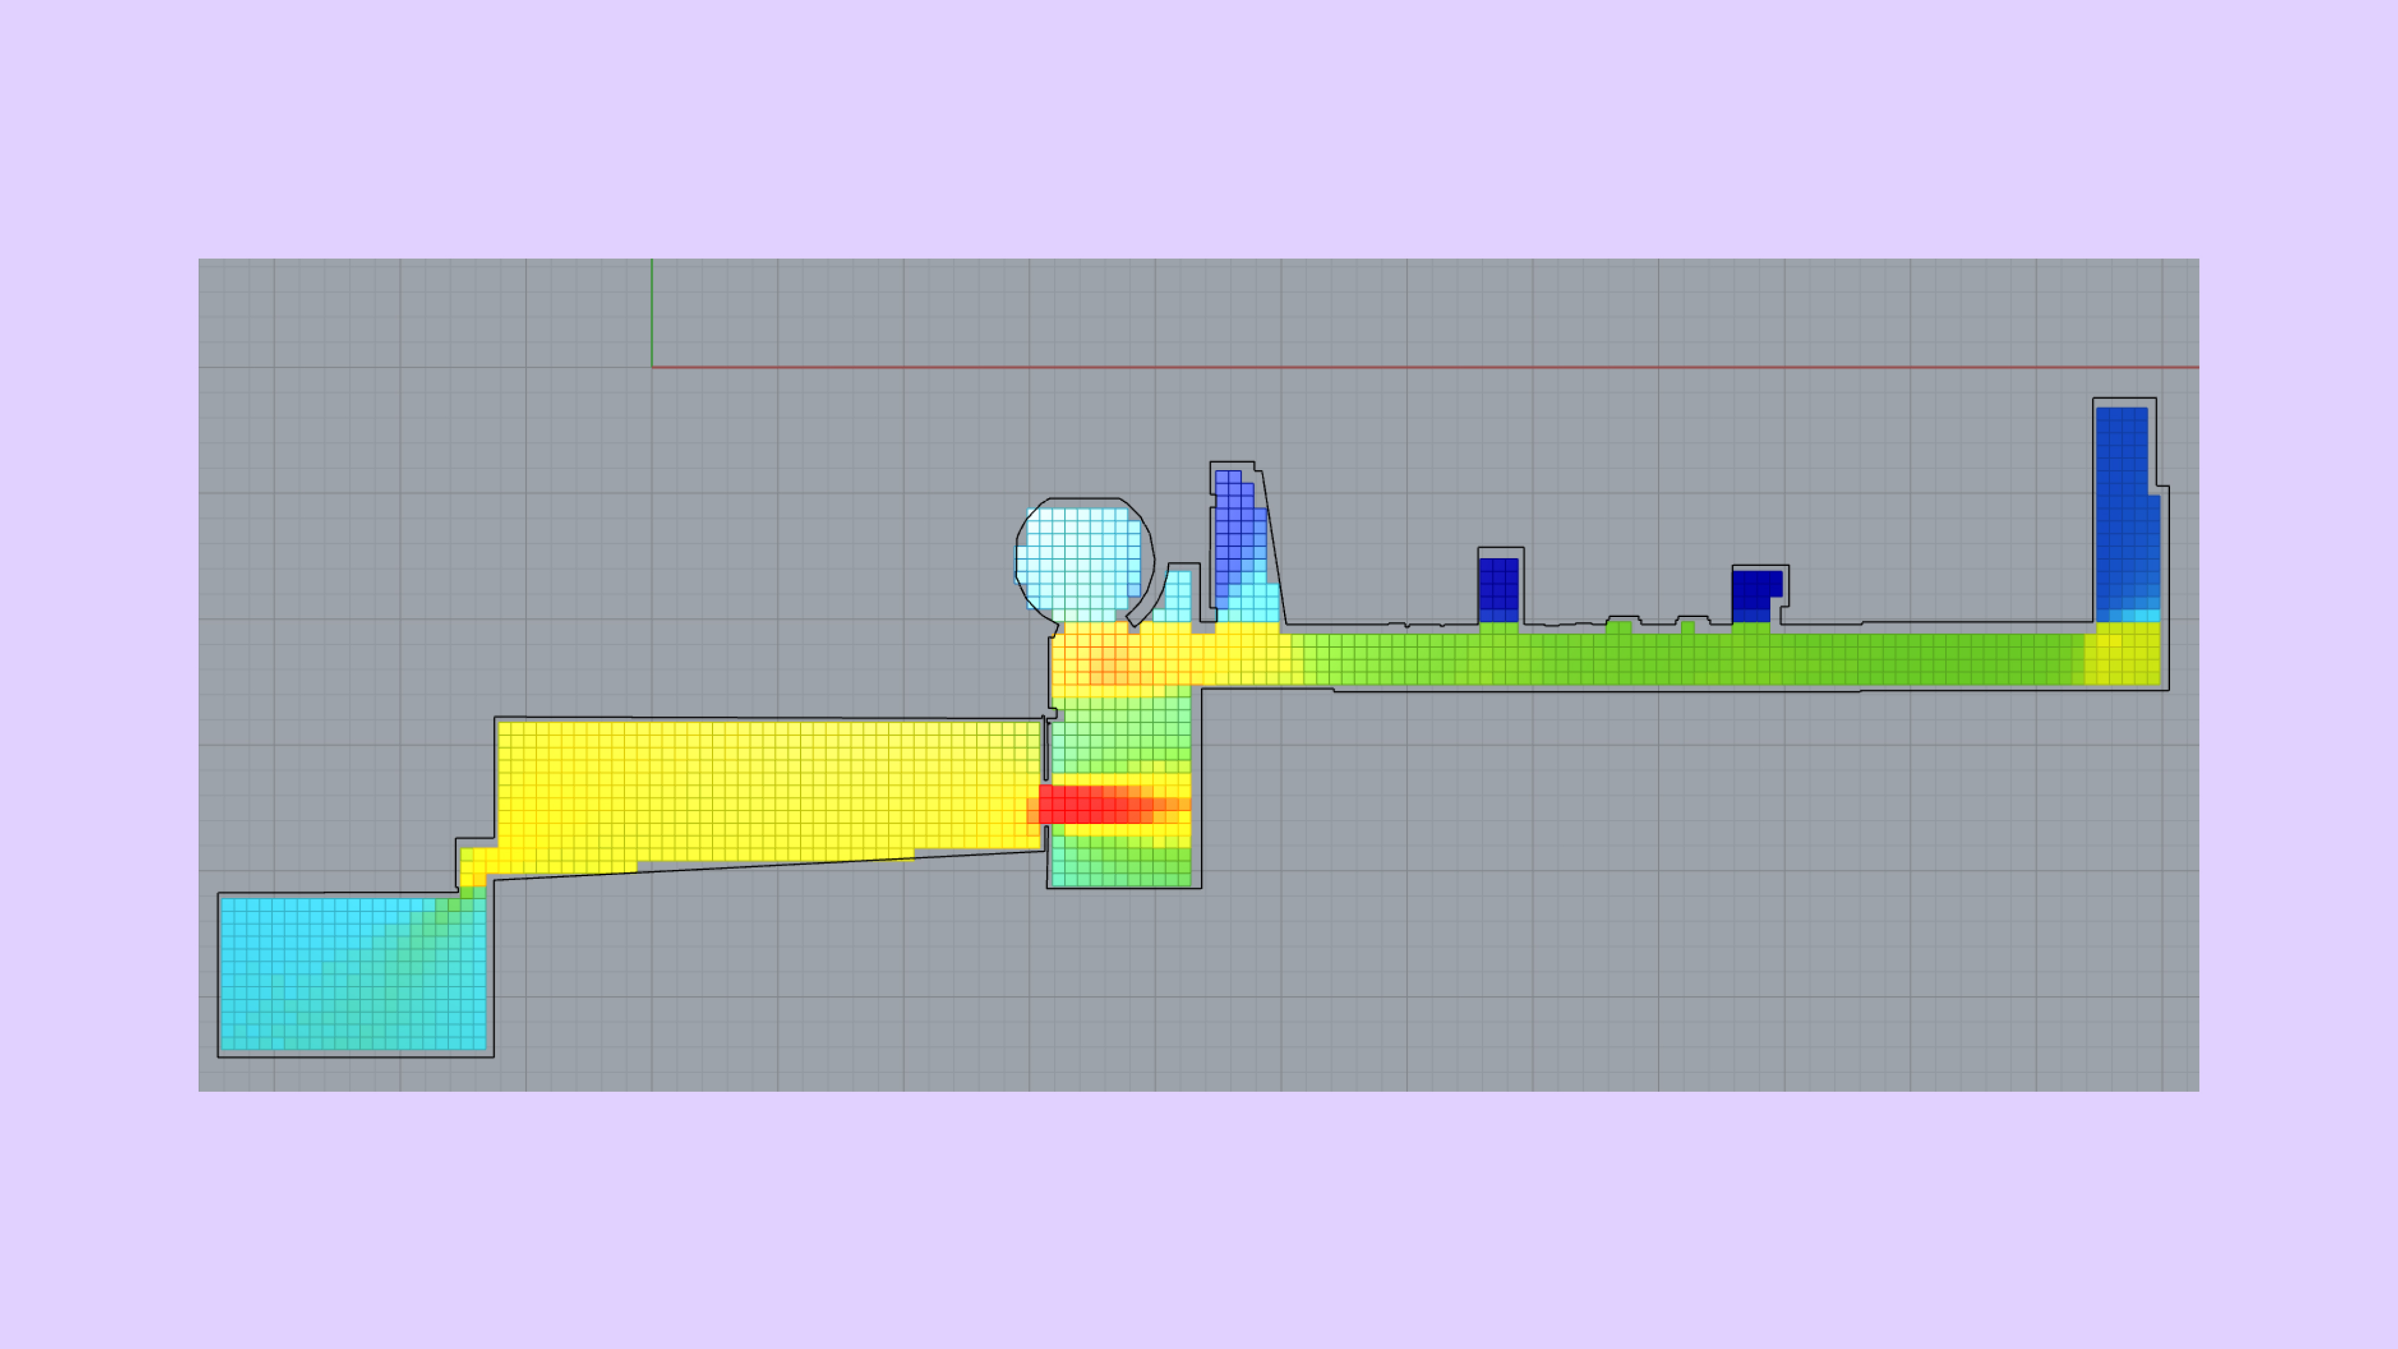Select the green vertical axis line

pyautogui.click(x=651, y=313)
